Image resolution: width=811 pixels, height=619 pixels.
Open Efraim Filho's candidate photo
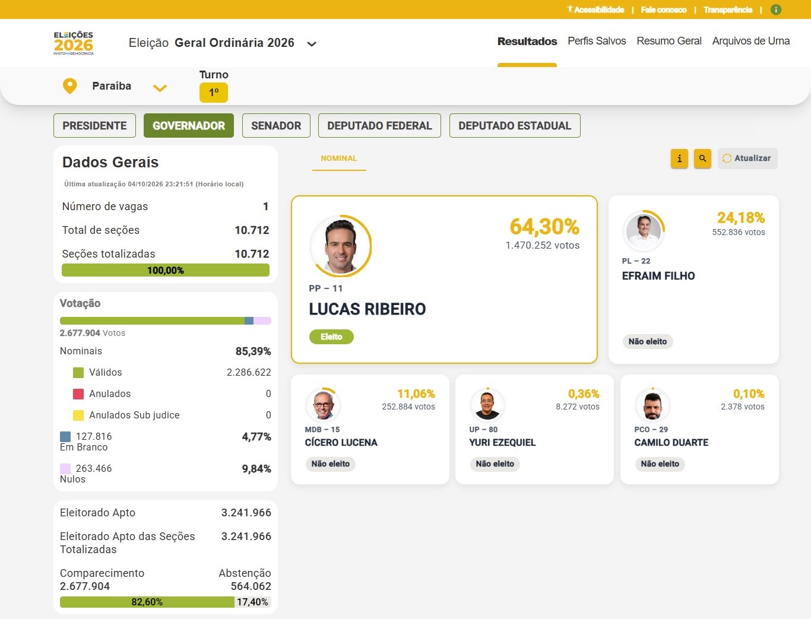coord(644,231)
